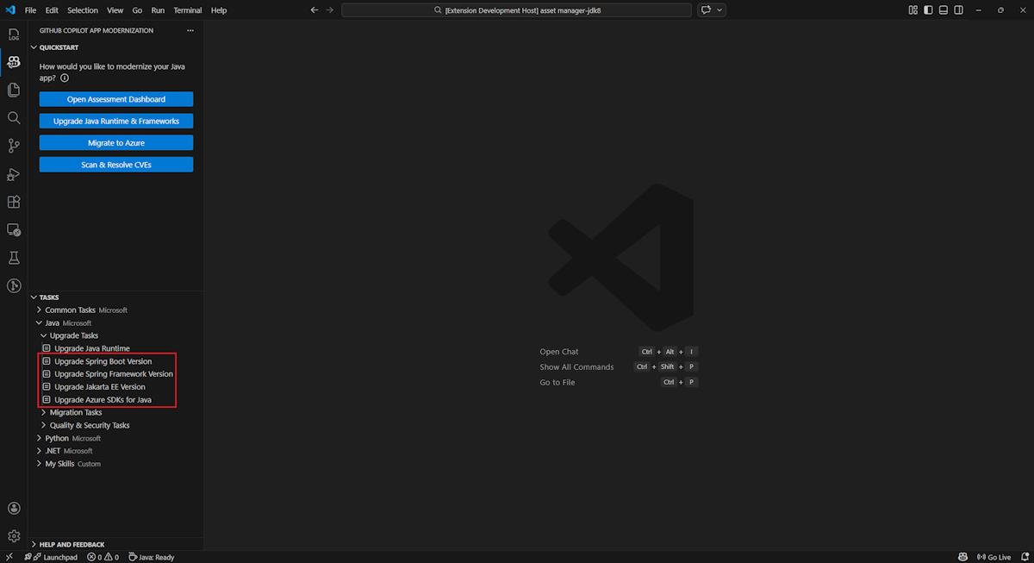Viewport: 1034px width, 563px height.
Task: Open the Explorer view in activity bar
Action: tap(13, 90)
